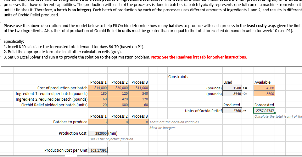The image size is (302, 157).
Task: Click Process 2 header above the cost row
Action: coord(120,82)
